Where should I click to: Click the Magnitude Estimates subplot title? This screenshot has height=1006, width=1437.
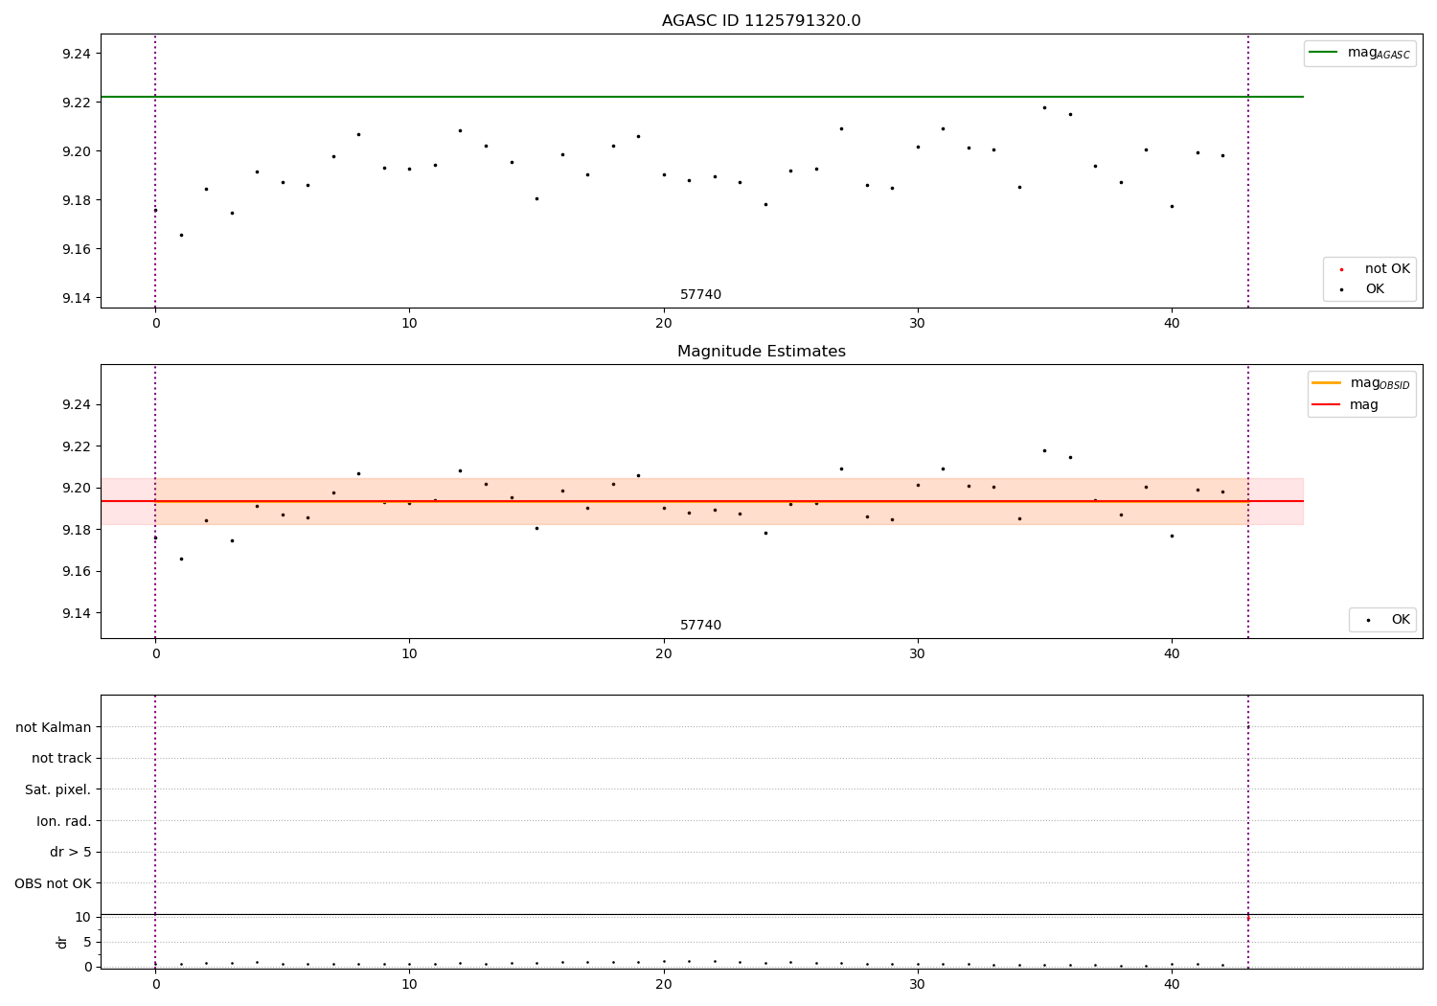pyautogui.click(x=761, y=352)
